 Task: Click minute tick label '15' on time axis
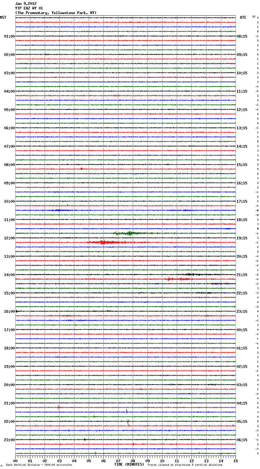click(x=236, y=461)
